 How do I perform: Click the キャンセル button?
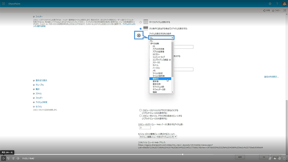pyautogui.click(x=276, y=157)
